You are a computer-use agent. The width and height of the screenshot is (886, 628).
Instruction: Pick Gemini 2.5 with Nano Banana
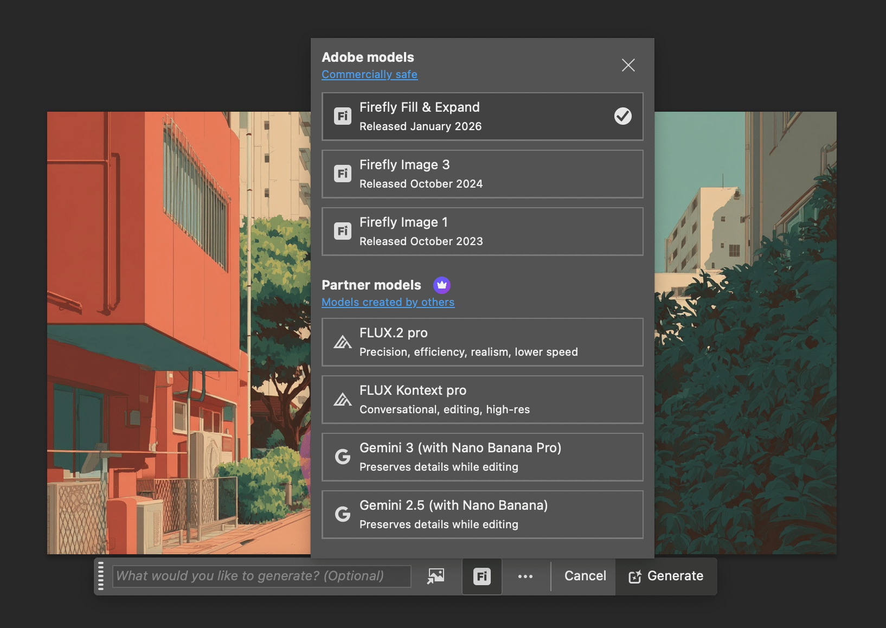tap(482, 515)
